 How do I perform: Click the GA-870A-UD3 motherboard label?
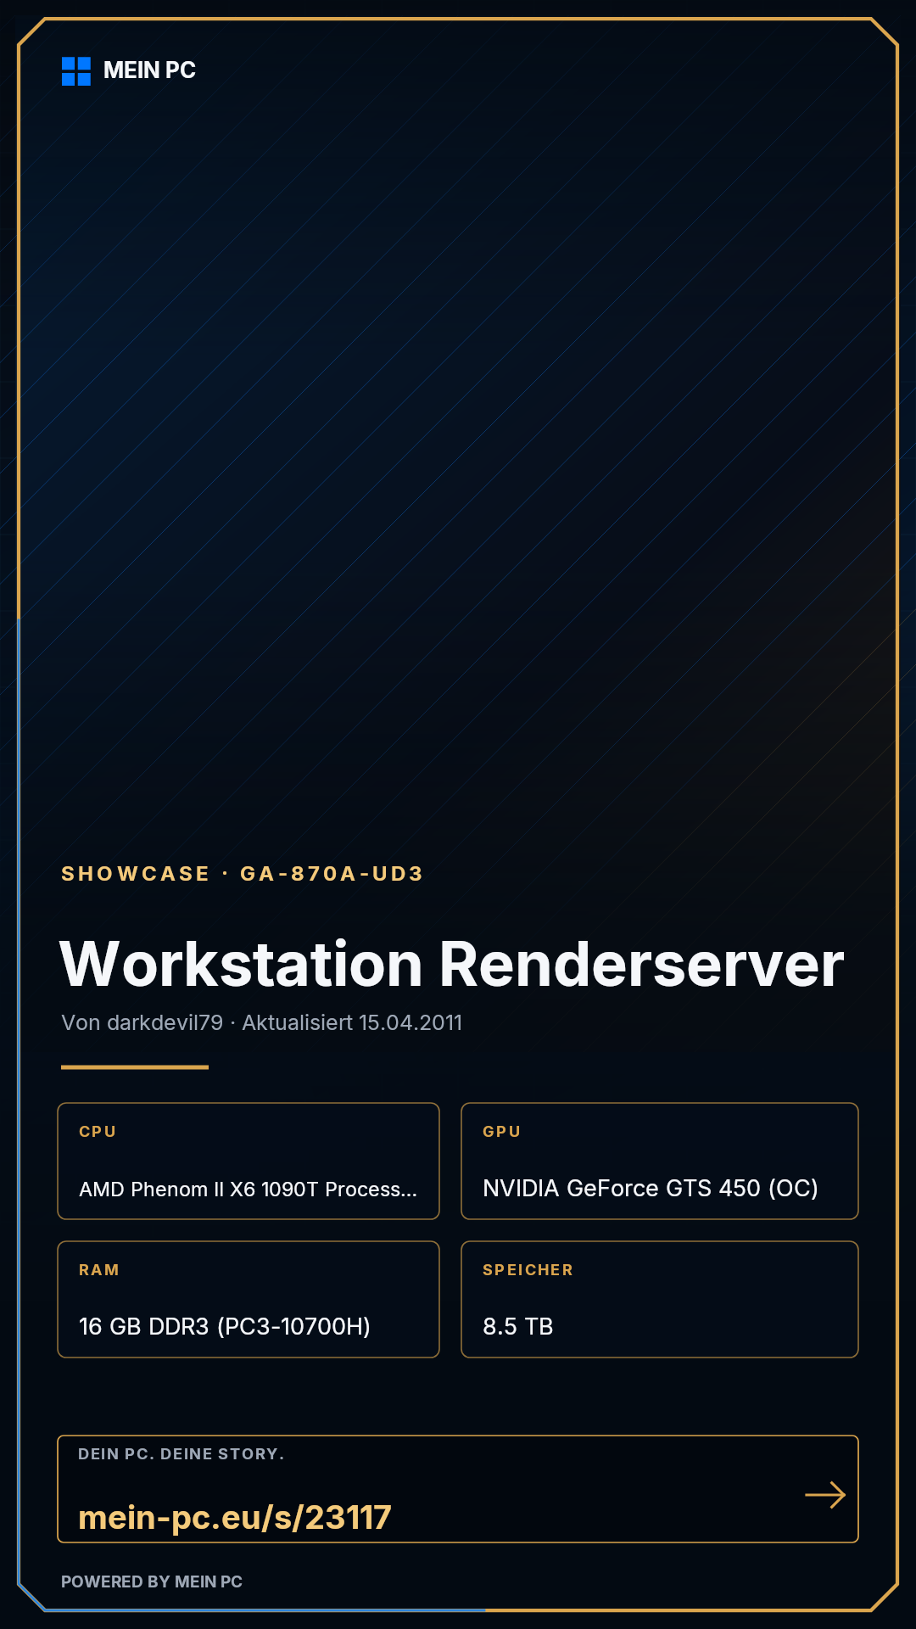click(332, 874)
